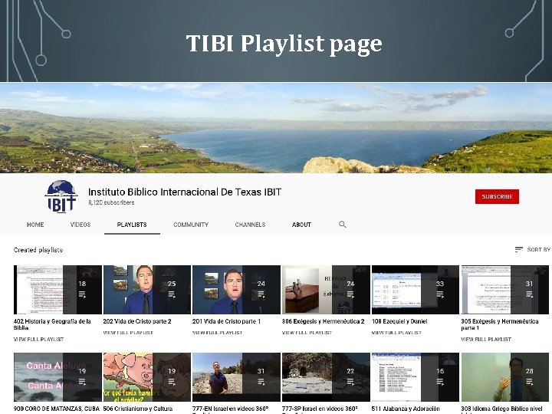
Task: View full playlist for 402 Historia y Geografía
Action: point(39,340)
